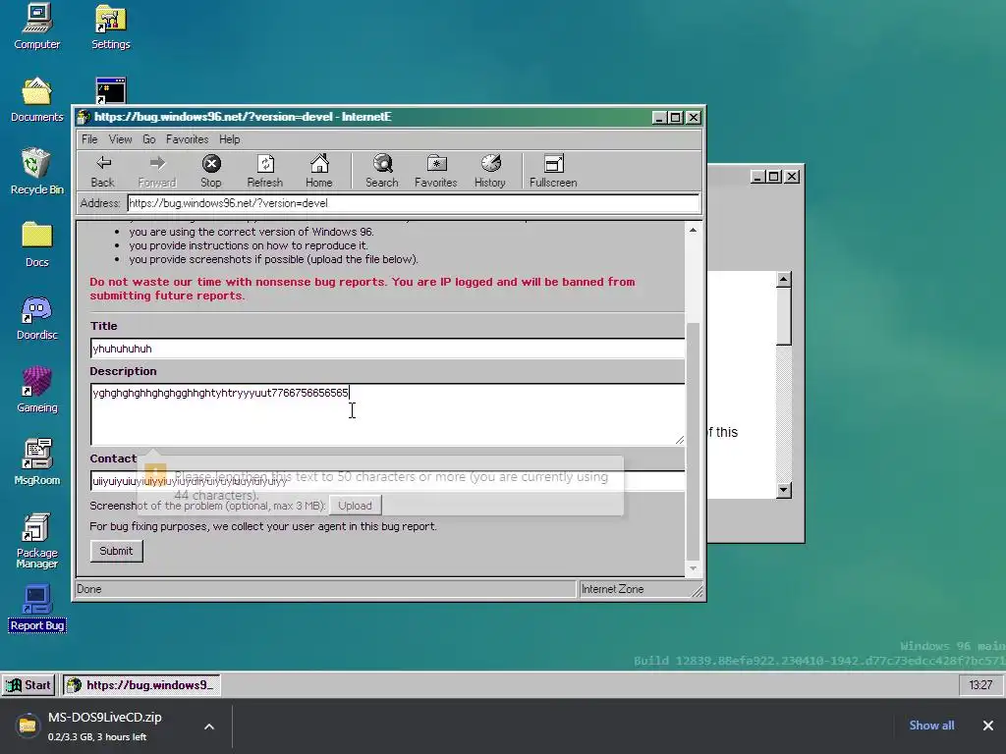
Task: Launch the Gameing shortcut
Action: pyautogui.click(x=36, y=390)
